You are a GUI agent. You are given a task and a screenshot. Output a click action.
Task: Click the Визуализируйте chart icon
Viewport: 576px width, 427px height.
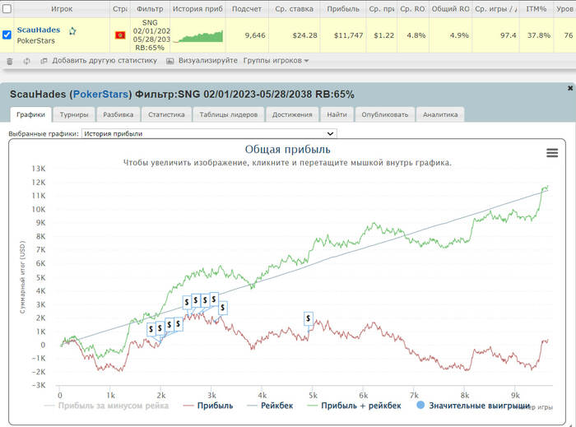pos(170,61)
